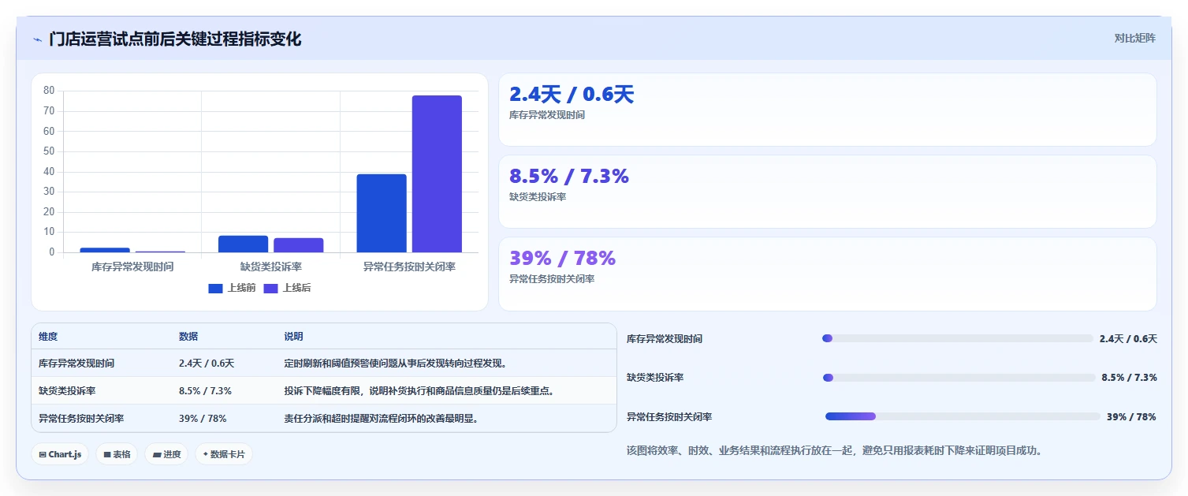
Task: Click the 库存异常发现时间 progress bar
Action: pyautogui.click(x=958, y=338)
